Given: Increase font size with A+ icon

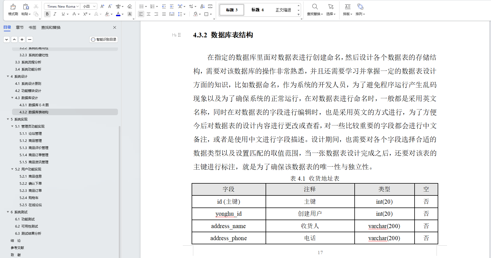Looking at the screenshot, I should tap(102, 6).
